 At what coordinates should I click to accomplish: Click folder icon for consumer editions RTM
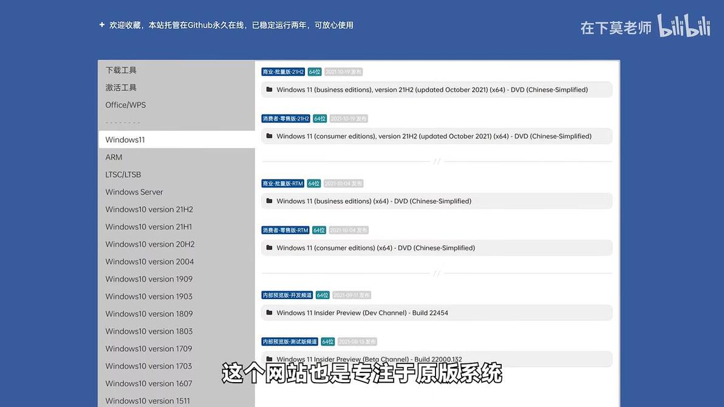point(269,247)
